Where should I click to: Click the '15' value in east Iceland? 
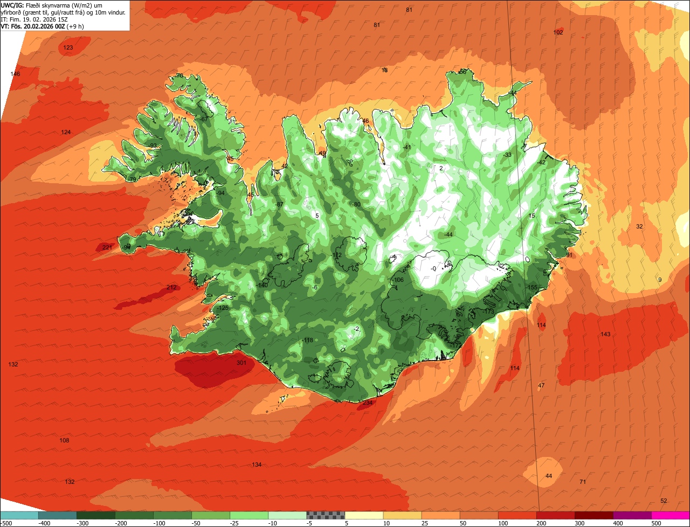(x=532, y=216)
